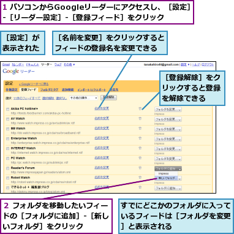Screen dimensions: 234x234
Task: Click the Akiba PC hotline!+ feed name
Action: pyautogui.click(x=25, y=108)
